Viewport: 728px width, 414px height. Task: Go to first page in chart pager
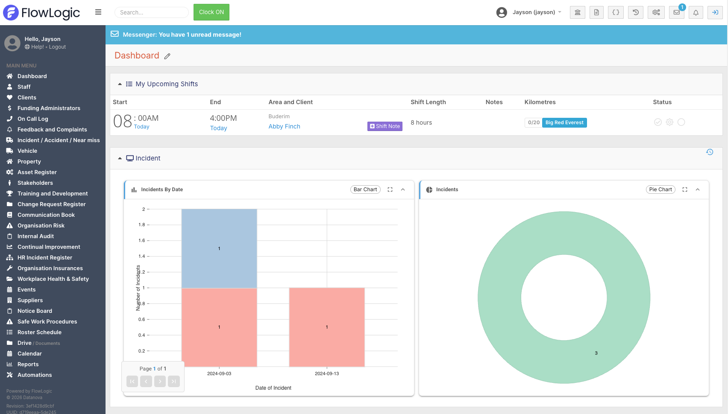click(132, 382)
